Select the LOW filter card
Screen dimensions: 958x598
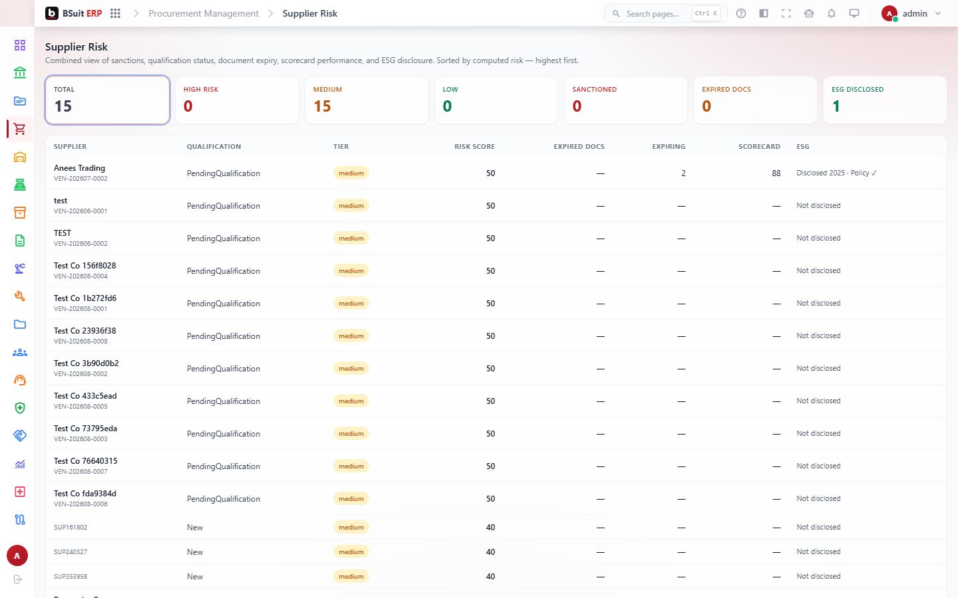[496, 100]
